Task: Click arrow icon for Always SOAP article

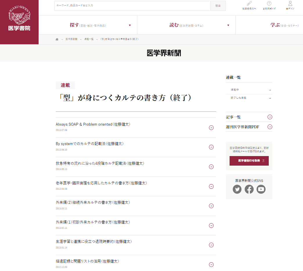Action: click(x=211, y=128)
